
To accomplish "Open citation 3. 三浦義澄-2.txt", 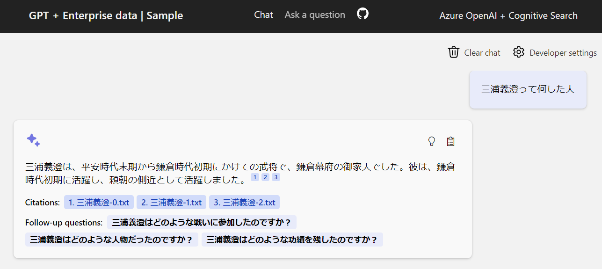I will click(x=244, y=203).
